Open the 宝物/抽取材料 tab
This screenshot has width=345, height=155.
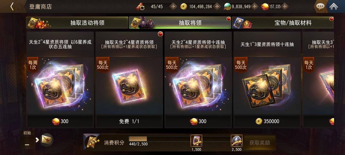283,23
